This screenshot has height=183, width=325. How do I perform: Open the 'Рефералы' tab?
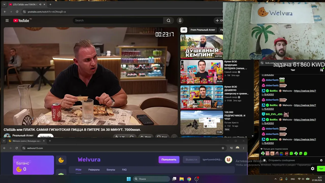(94, 170)
